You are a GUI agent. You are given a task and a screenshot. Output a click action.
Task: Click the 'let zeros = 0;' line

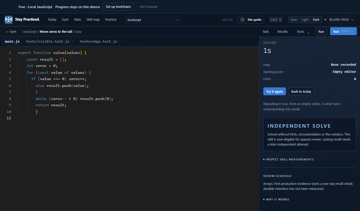[x=42, y=66]
